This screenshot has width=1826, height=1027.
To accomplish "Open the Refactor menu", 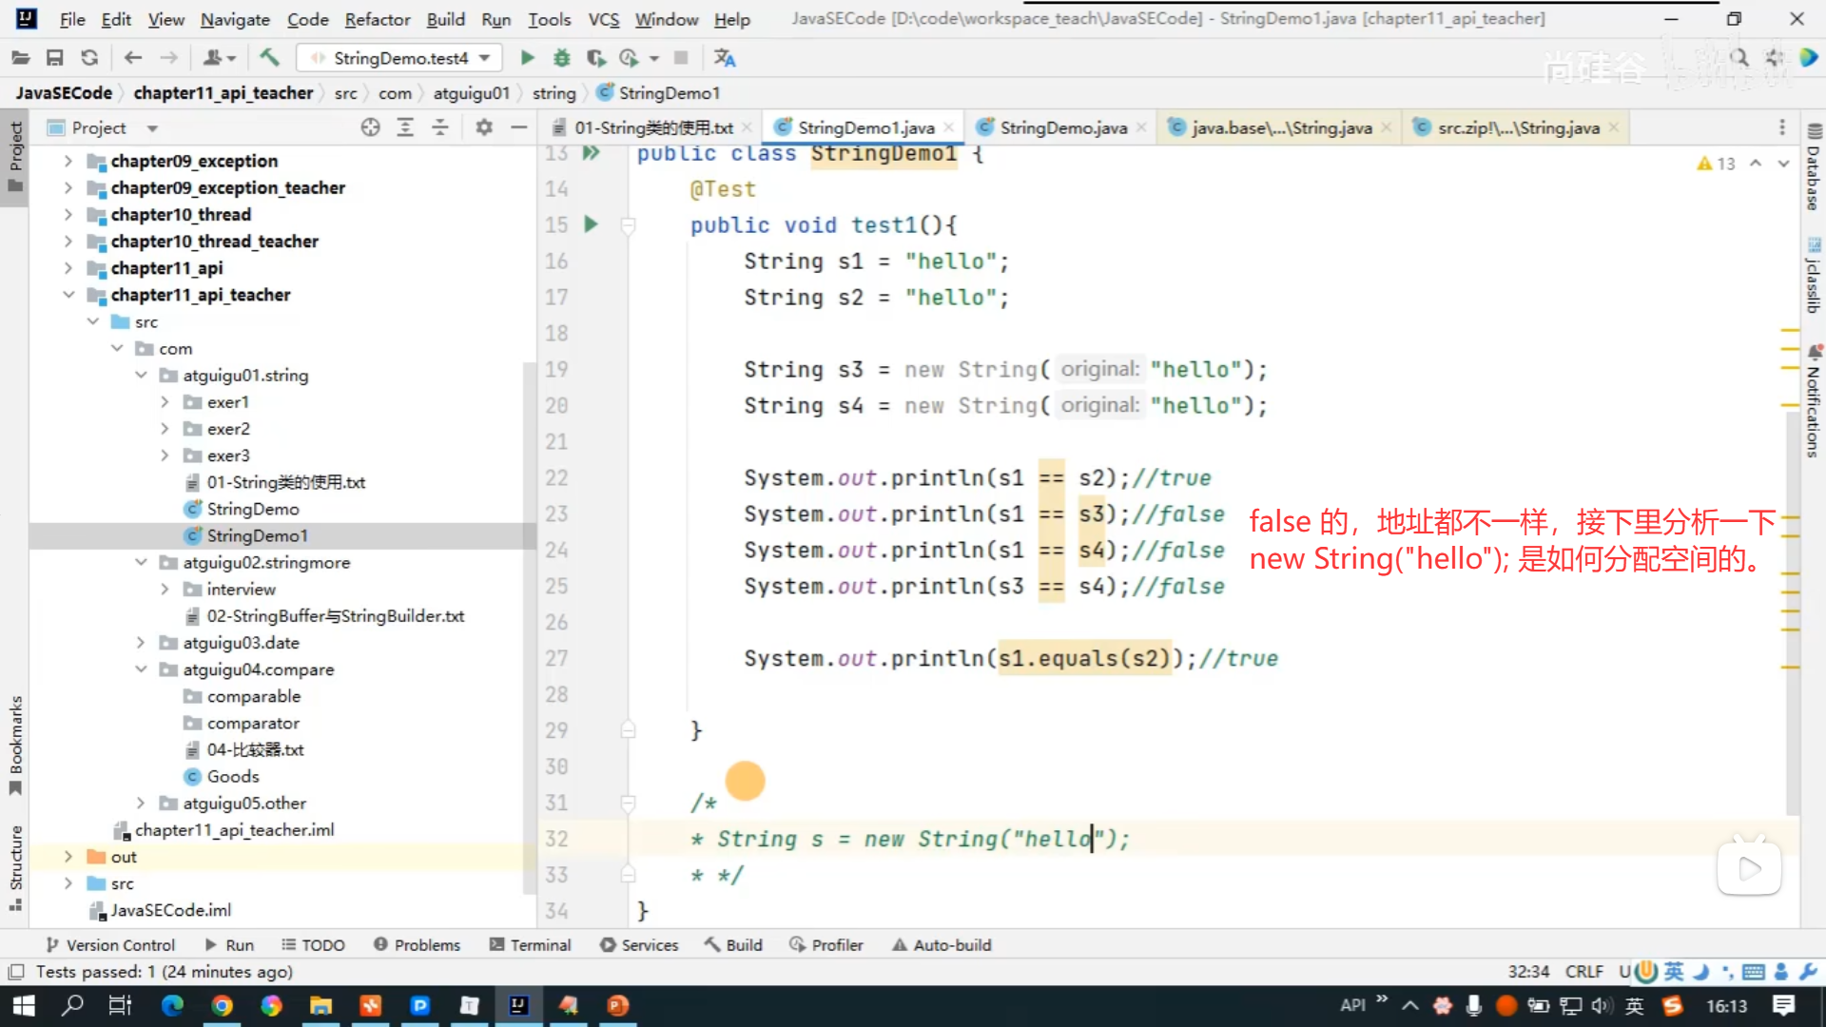I will click(377, 19).
